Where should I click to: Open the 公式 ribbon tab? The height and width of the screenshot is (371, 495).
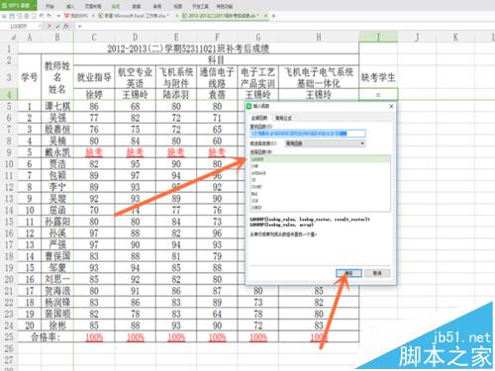coord(116,6)
